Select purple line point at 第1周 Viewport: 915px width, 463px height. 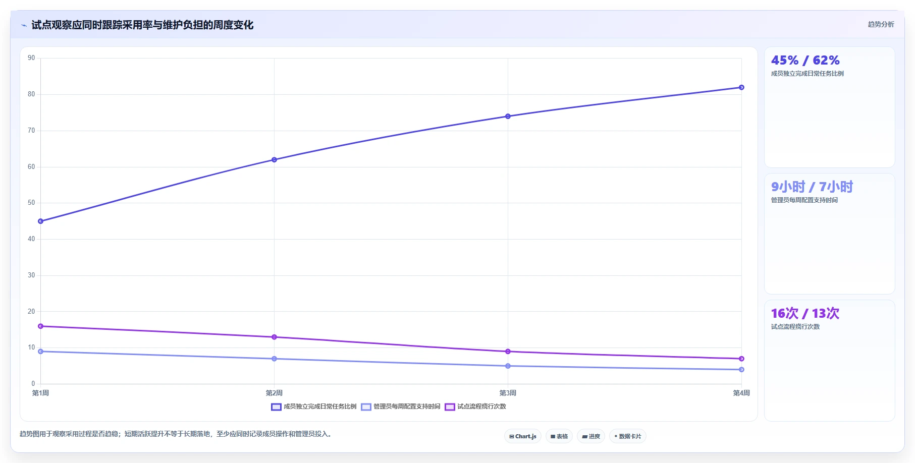[x=41, y=326]
